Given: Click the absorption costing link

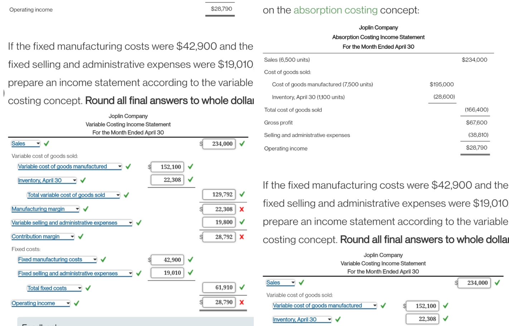Looking at the screenshot, I should 335,10.
